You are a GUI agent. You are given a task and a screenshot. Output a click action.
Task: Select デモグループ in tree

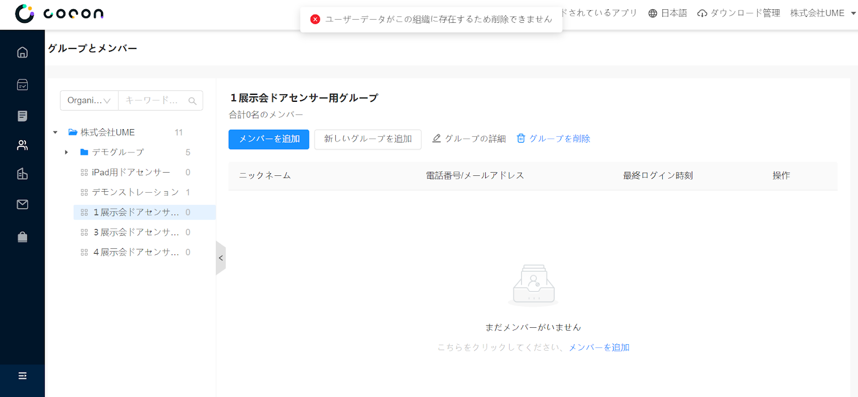[x=118, y=152]
